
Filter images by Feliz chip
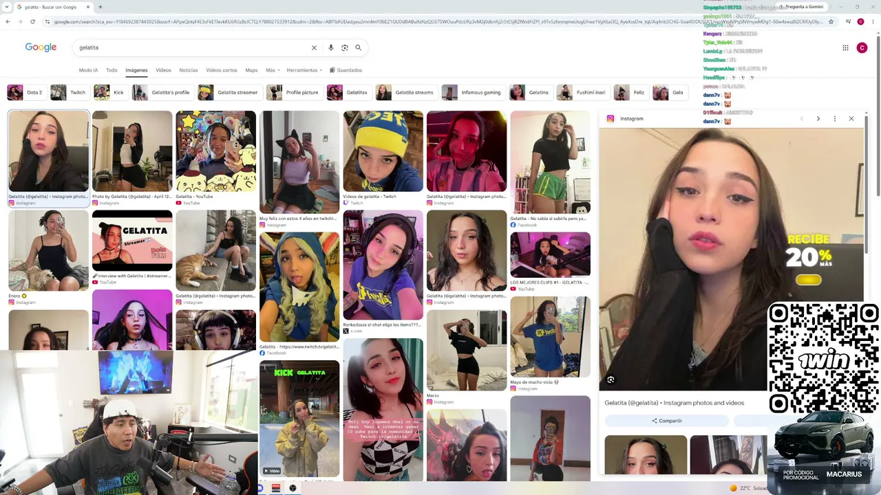click(630, 92)
